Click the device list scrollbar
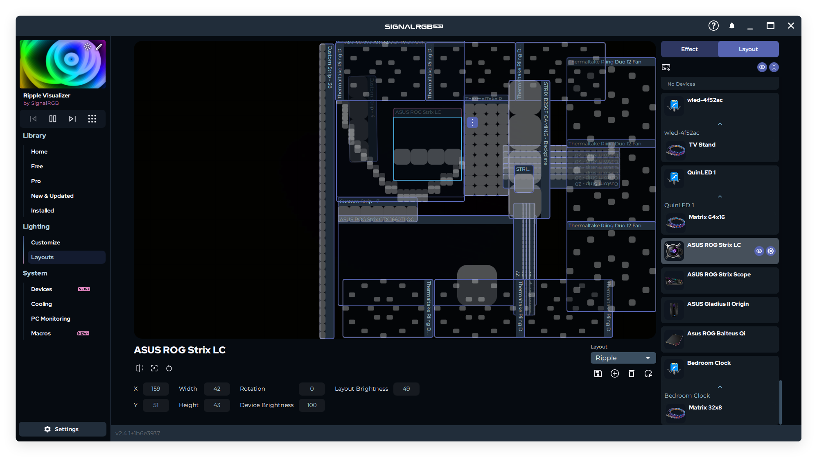This screenshot has width=817, height=457. pos(781,403)
